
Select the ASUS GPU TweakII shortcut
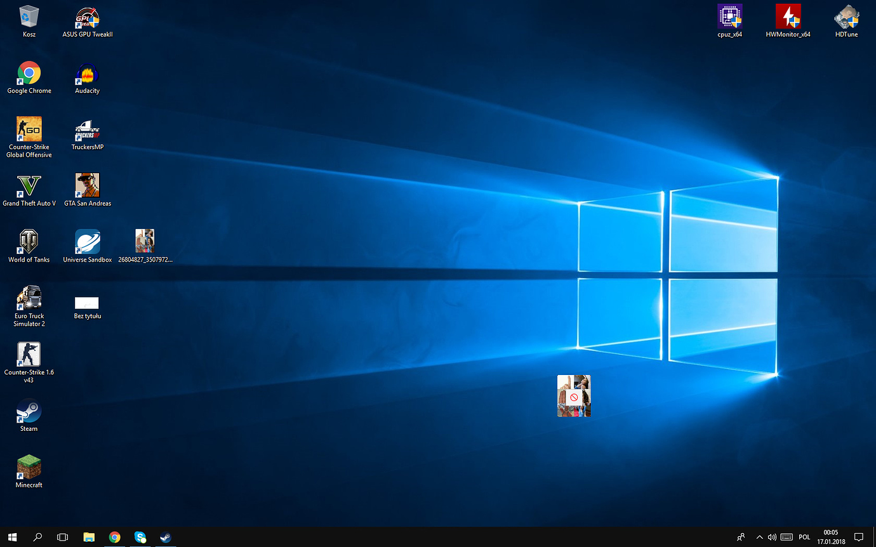[88, 18]
